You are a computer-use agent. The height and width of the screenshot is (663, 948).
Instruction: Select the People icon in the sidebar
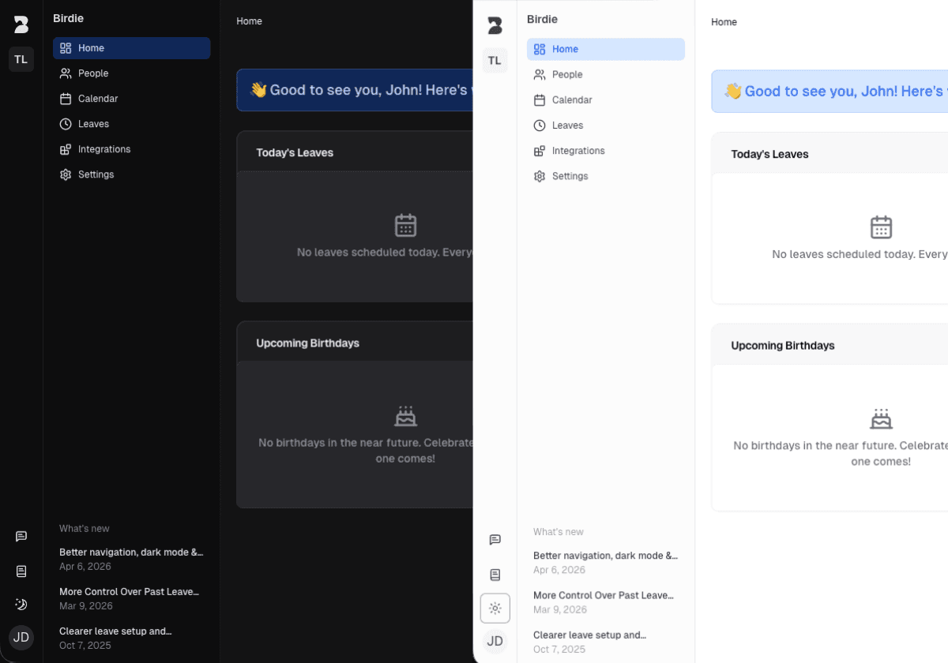tap(65, 73)
